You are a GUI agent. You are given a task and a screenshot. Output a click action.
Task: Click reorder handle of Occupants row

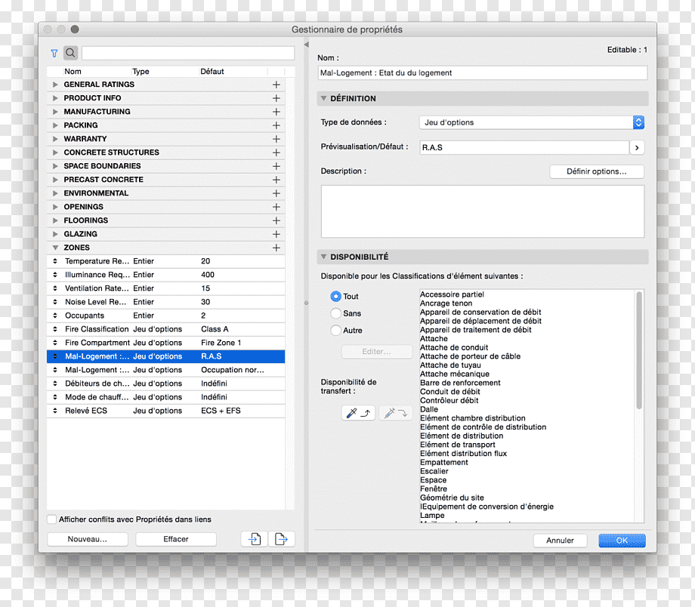55,316
